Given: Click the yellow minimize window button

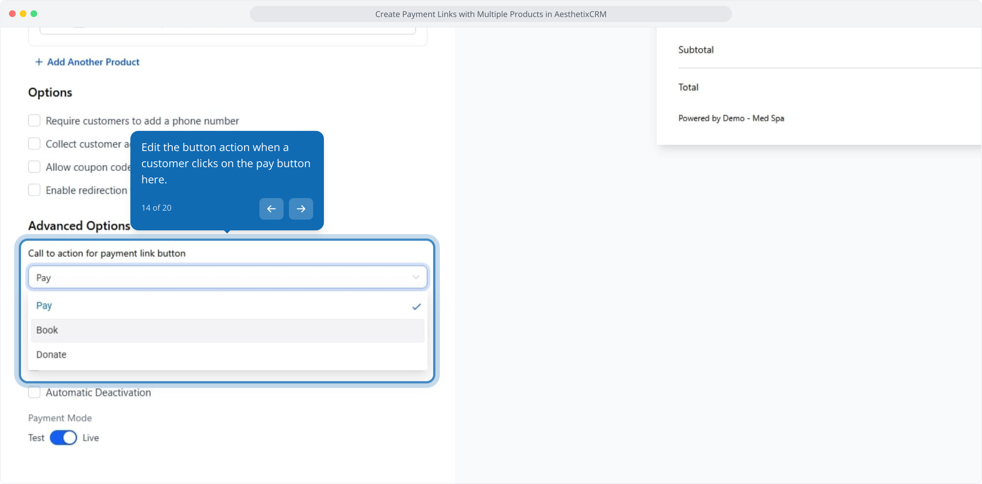Looking at the screenshot, I should [23, 14].
